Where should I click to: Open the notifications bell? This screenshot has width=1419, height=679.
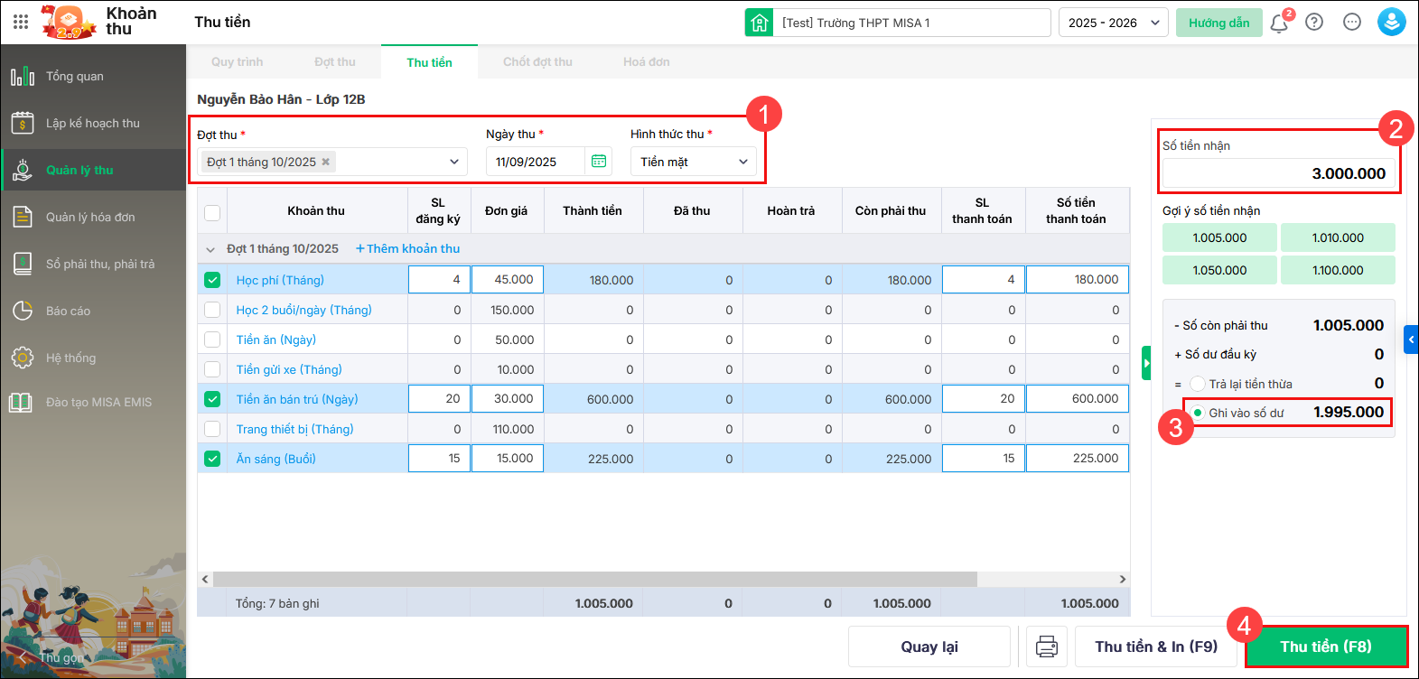(x=1279, y=23)
